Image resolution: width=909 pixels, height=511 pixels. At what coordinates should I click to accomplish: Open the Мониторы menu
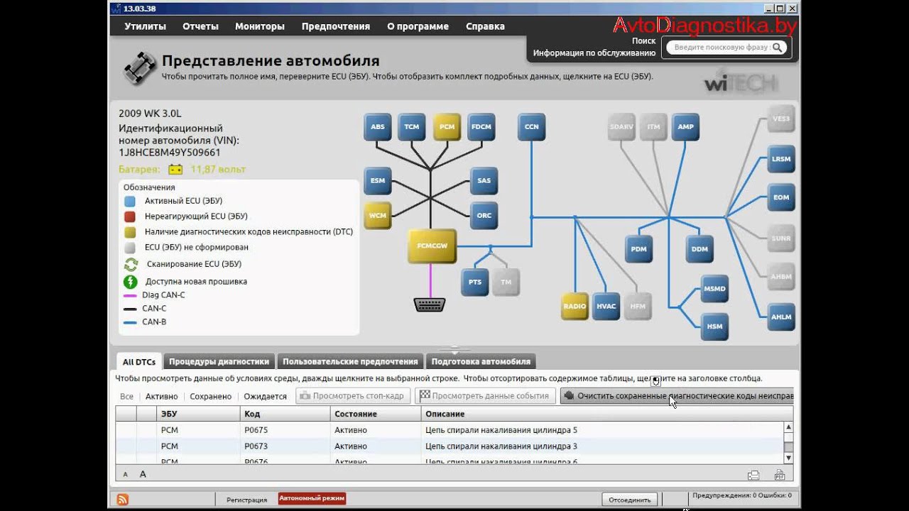point(260,26)
